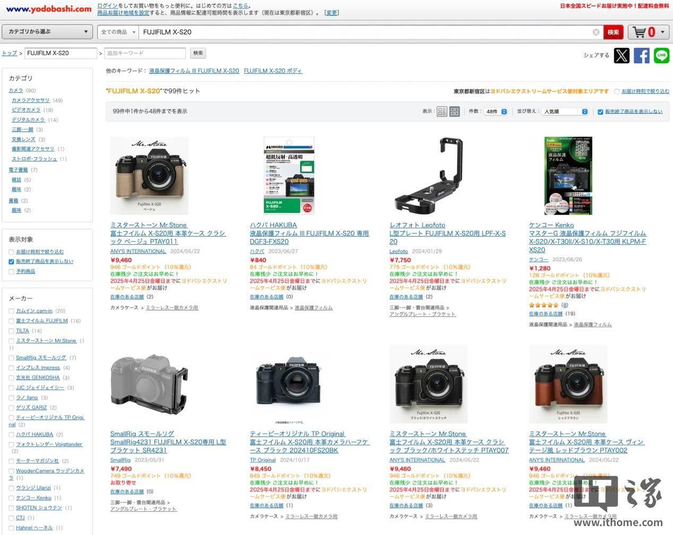This screenshot has width=673, height=535.
Task: Check お届け時刻で絞り込む in 表示対象 sidebar
Action: click(x=11, y=252)
